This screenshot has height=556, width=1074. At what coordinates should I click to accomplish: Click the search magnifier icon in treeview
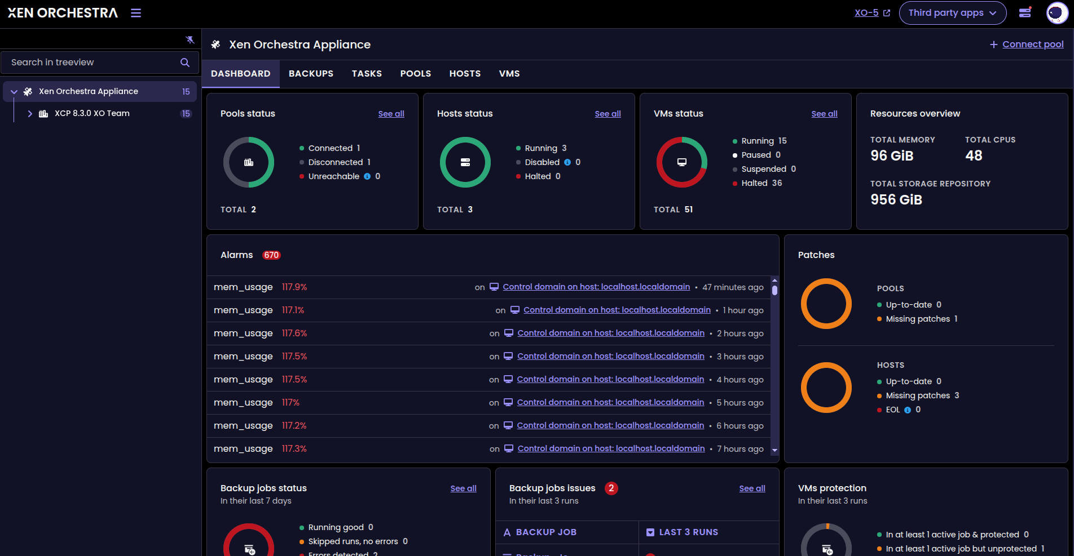(x=185, y=63)
